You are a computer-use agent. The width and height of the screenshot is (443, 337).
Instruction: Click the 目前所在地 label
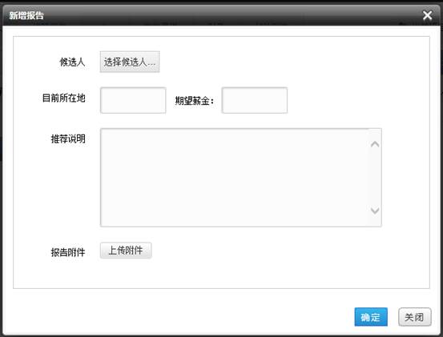click(64, 98)
